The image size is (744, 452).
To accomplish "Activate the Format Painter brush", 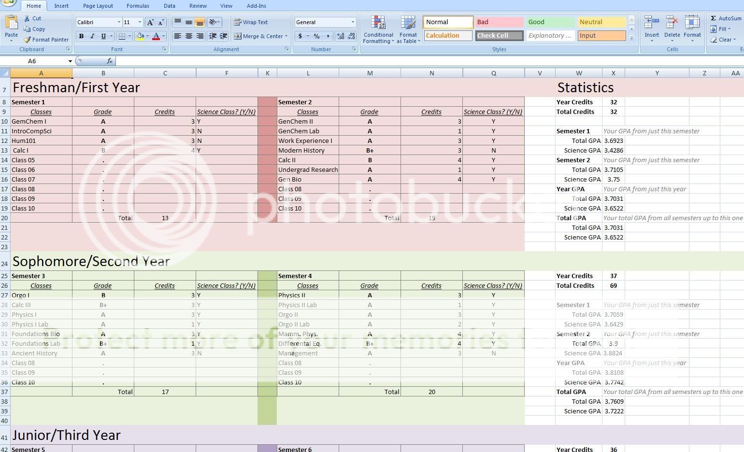I will [46, 40].
